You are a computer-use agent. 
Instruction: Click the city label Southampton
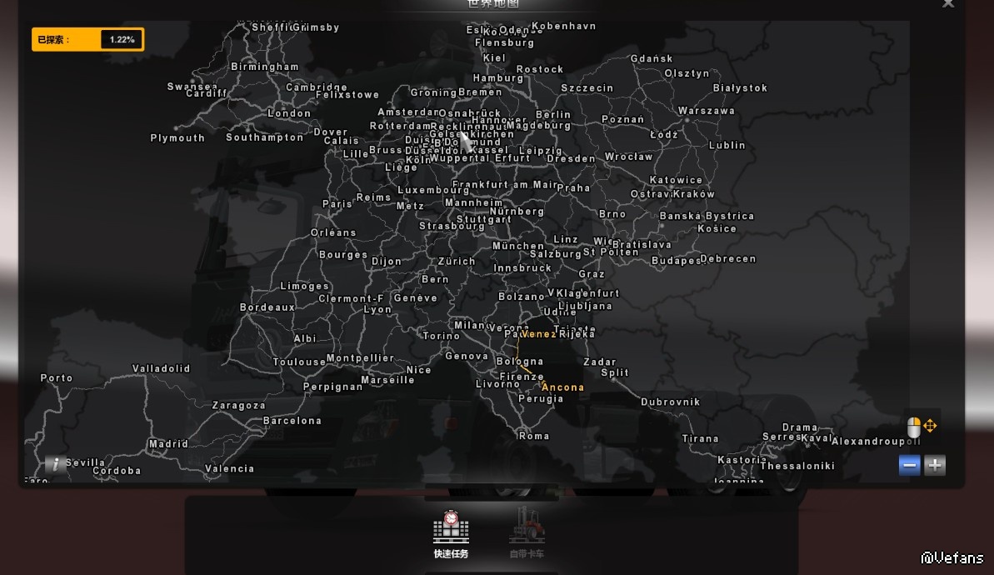pos(265,137)
